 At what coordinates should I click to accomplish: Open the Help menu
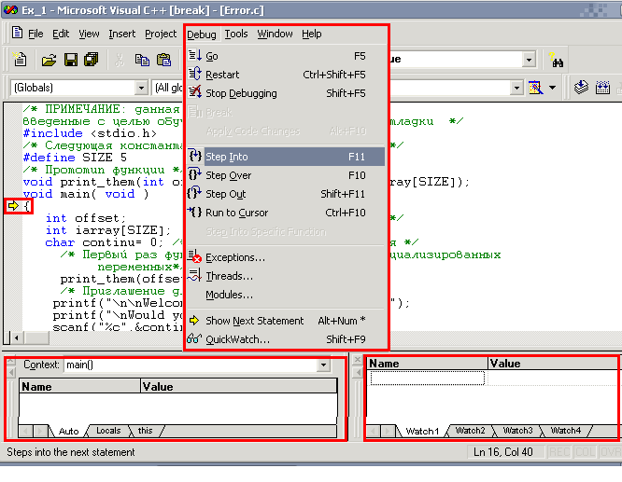coord(311,34)
